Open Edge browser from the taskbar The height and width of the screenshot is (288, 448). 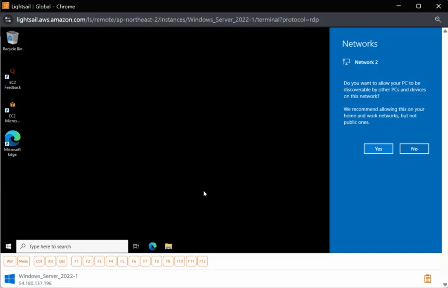pyautogui.click(x=152, y=246)
